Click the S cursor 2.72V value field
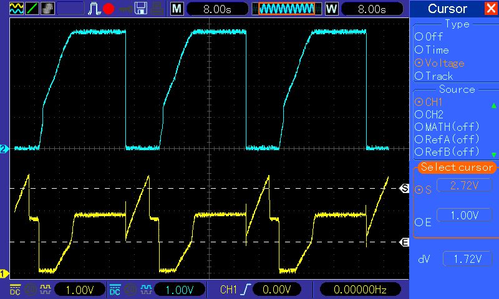 click(x=458, y=186)
